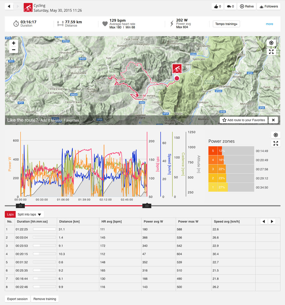Select power zone 5 bar
Image resolution: width=285 pixels, height=305 pixels.
(231, 151)
